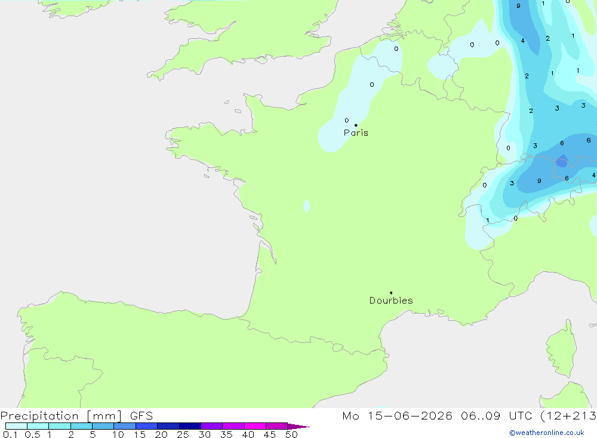Image resolution: width=597 pixels, height=438 pixels.
Task: Click the '50' legend scale label
Action: 292,434
